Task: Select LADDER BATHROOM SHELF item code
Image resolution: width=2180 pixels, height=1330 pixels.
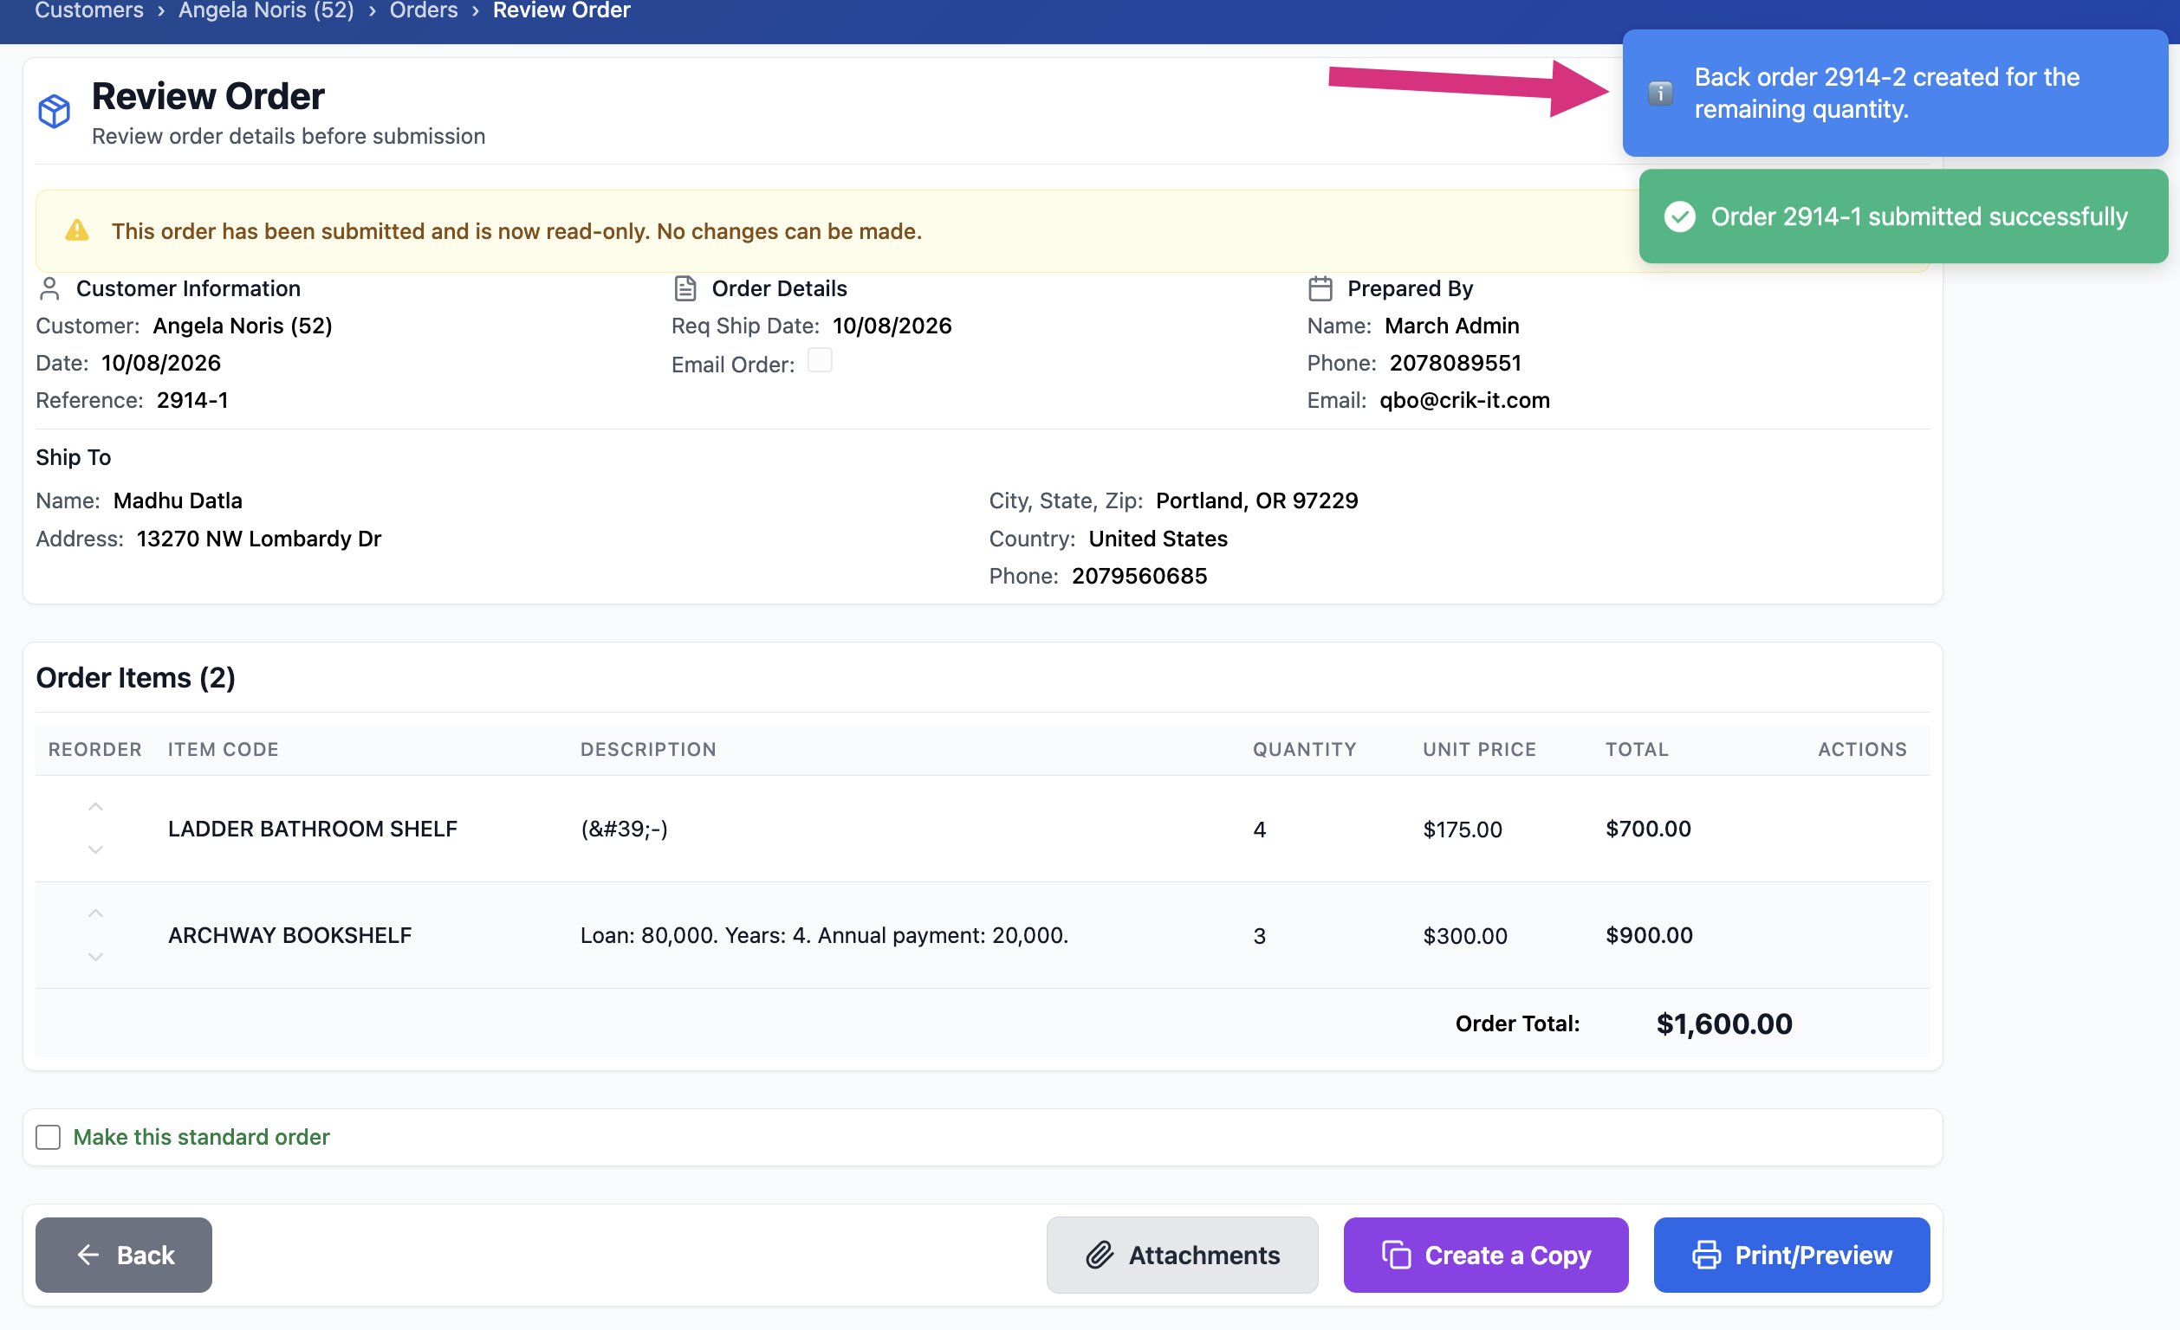Action: click(312, 829)
